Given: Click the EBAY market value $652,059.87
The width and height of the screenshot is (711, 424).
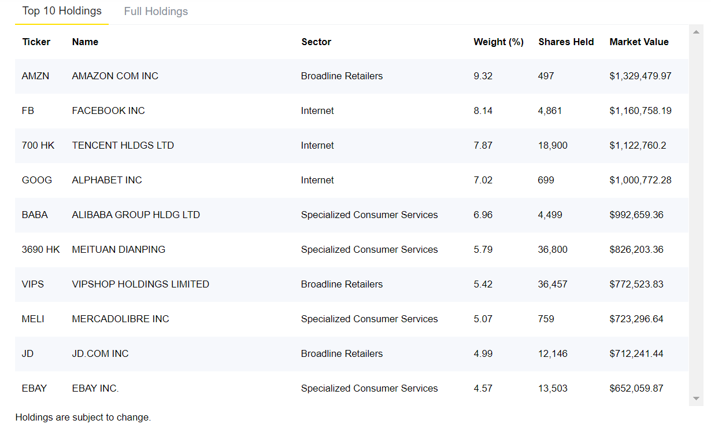Looking at the screenshot, I should pos(636,388).
